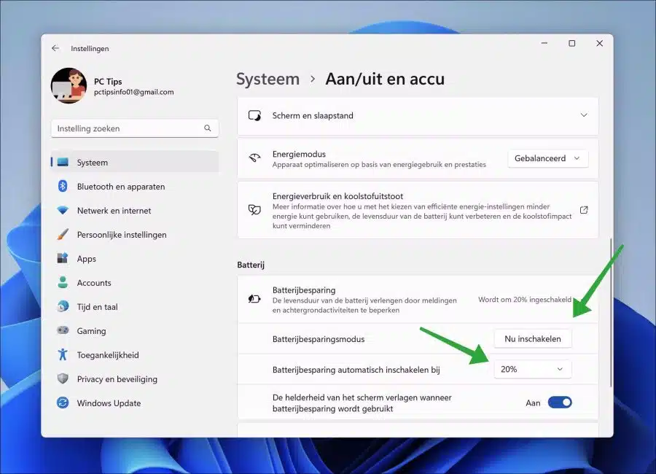Viewport: 656px width, 474px height.
Task: Open the Gaming controller icon
Action: [x=63, y=330]
